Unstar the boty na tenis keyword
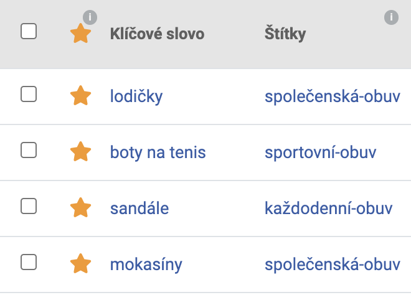The width and height of the screenshot is (411, 295). click(81, 151)
